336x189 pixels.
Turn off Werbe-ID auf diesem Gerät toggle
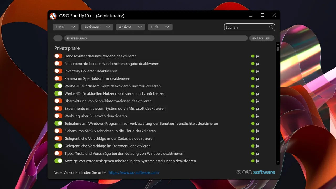(58, 86)
